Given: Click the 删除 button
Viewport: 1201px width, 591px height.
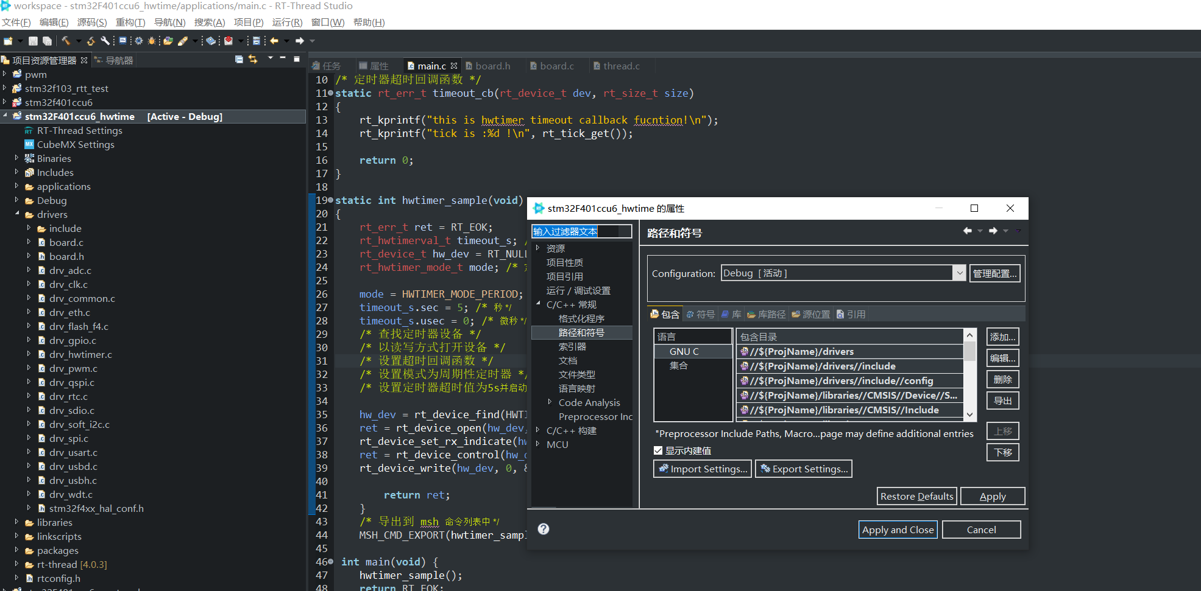Looking at the screenshot, I should click(1002, 379).
